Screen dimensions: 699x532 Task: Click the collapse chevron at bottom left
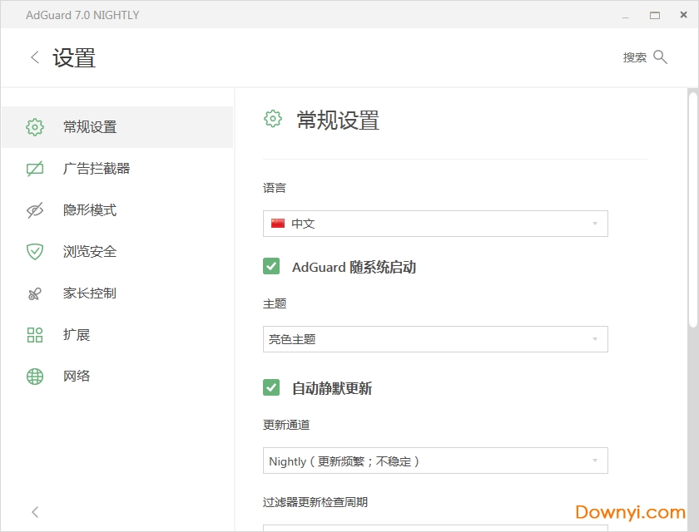click(x=34, y=512)
